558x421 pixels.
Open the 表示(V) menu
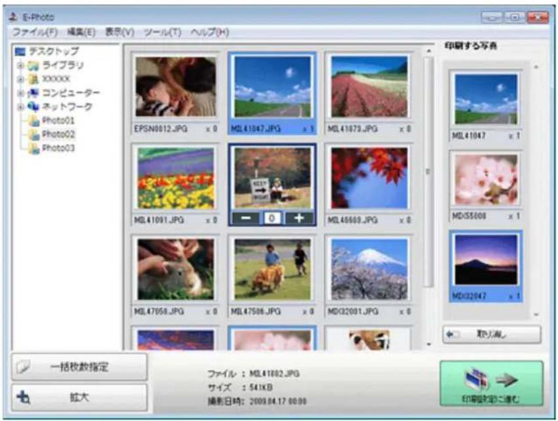tap(119, 31)
